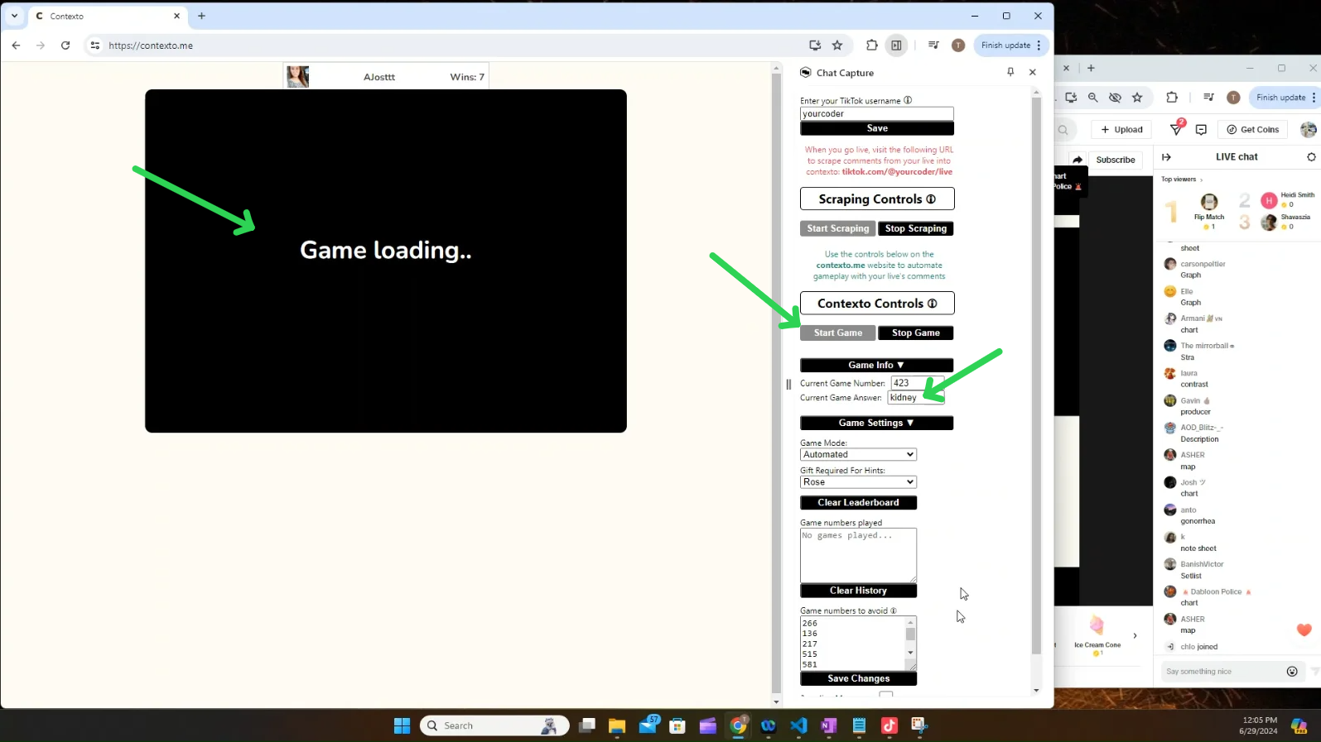Click the Contexto Controls info header

[x=877, y=303]
